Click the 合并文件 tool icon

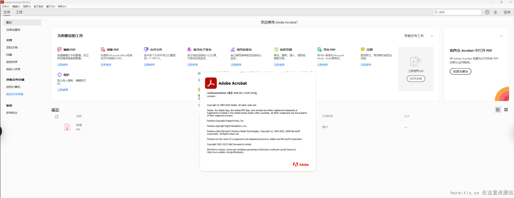(x=146, y=50)
